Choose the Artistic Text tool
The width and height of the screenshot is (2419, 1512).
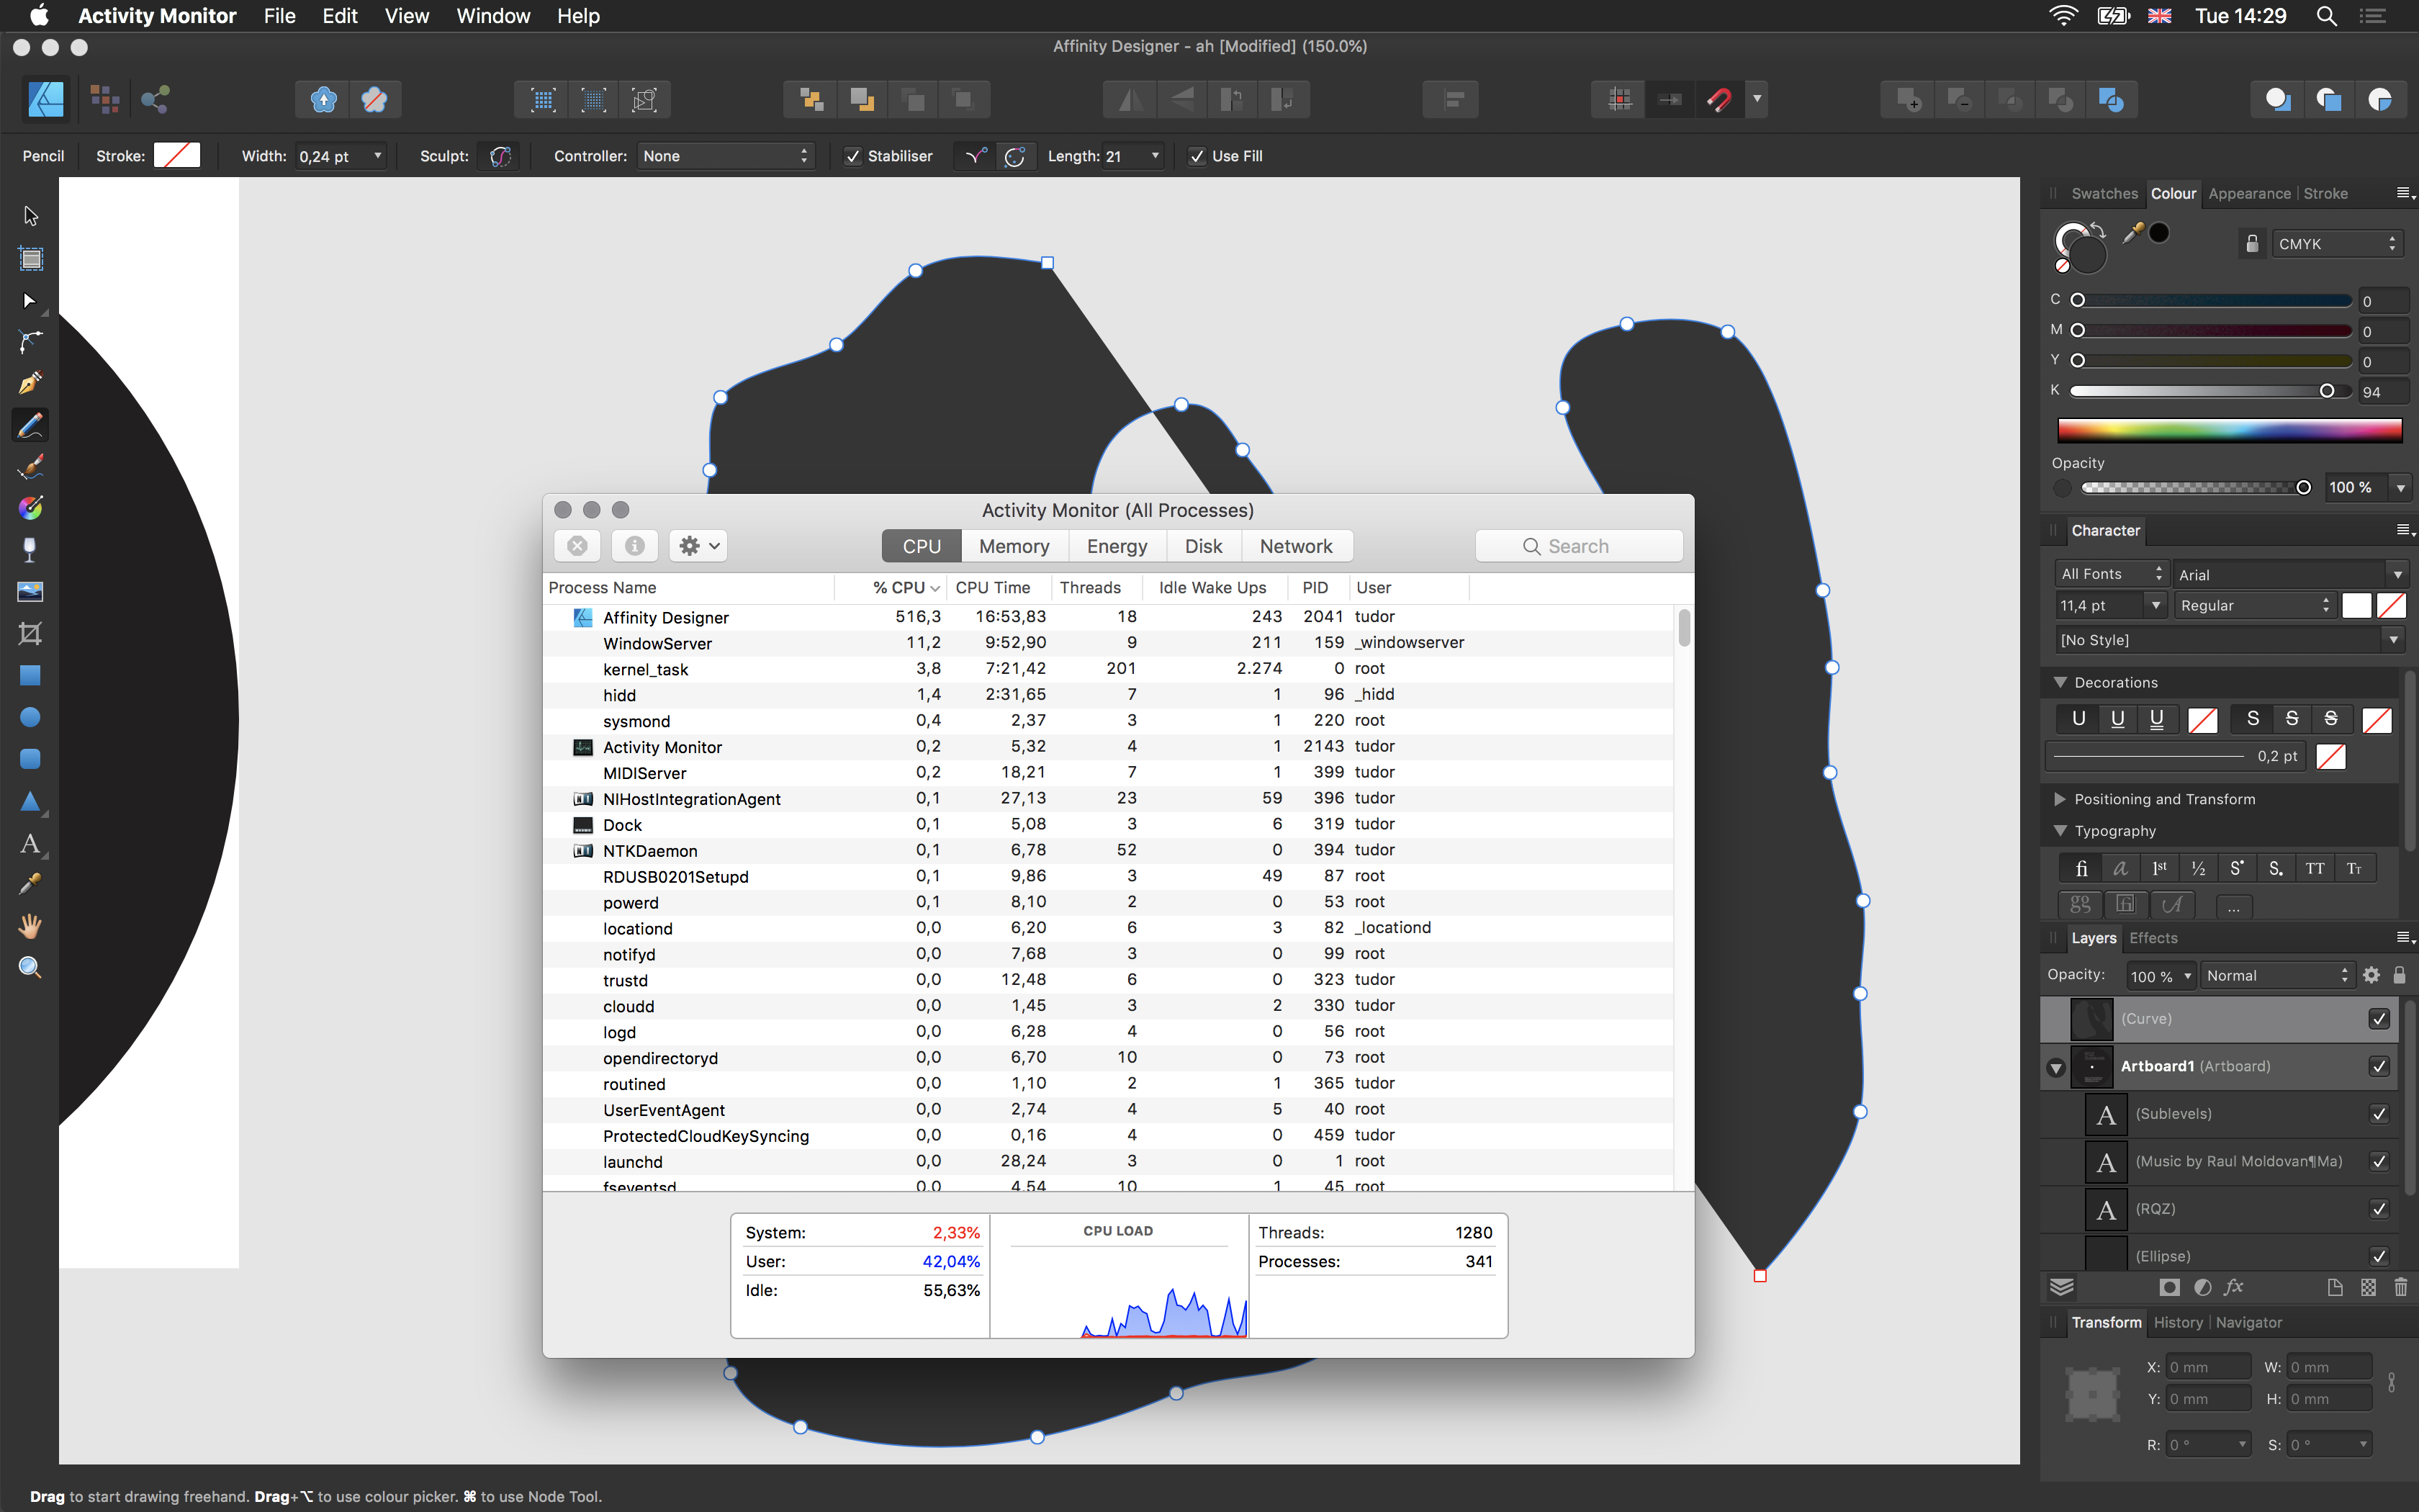pos(30,844)
